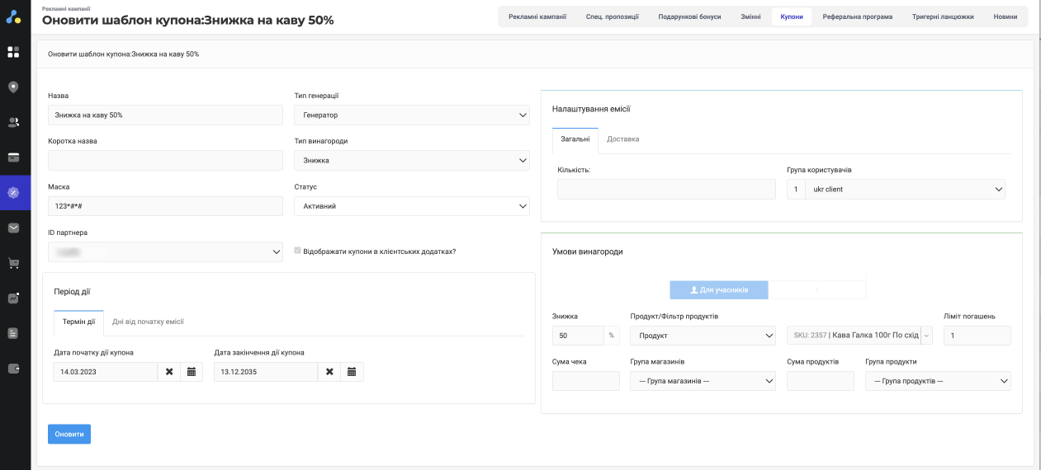Click the location pin sidebar icon

(13, 87)
